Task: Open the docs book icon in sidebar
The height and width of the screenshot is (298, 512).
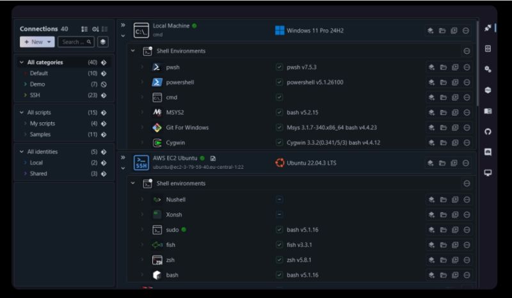Action: (x=488, y=111)
